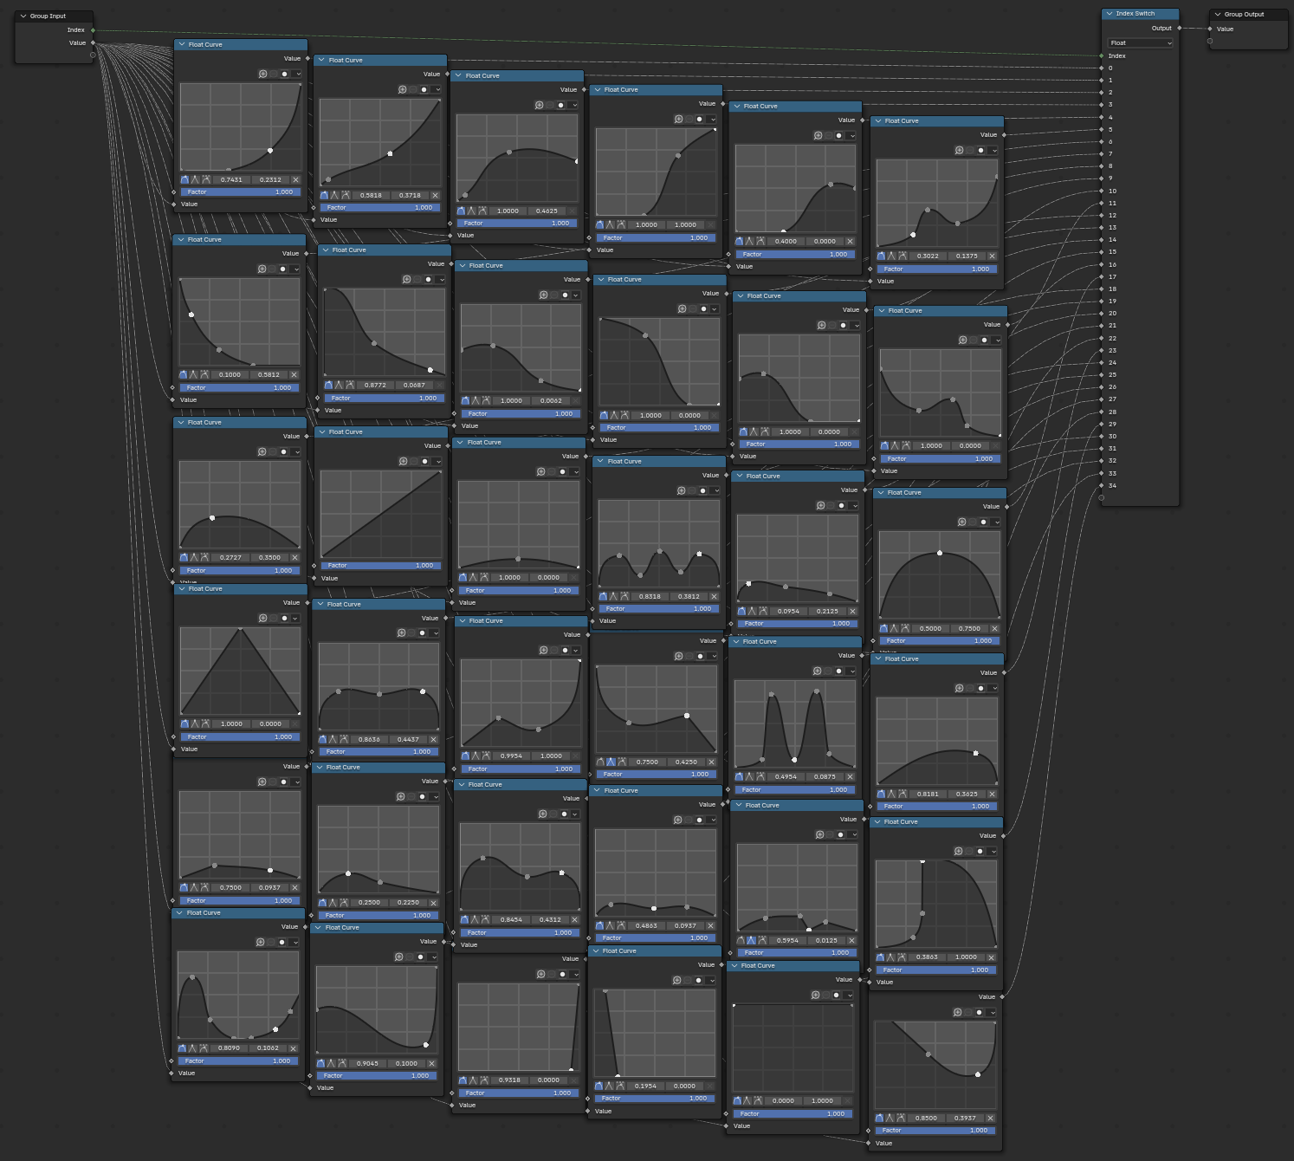
Task: Choose Vector Handle for curve with X 0.8090
Action: tap(192, 1048)
